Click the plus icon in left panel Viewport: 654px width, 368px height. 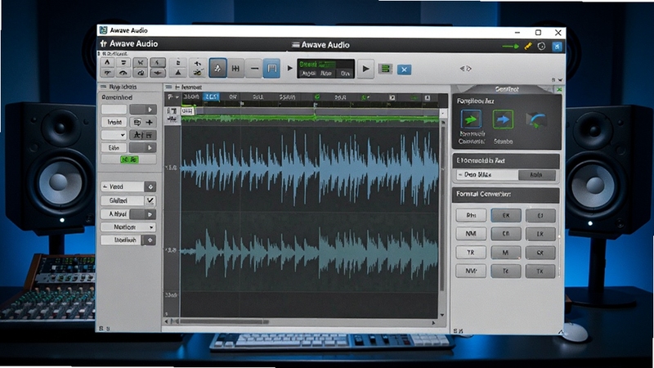pos(150,122)
